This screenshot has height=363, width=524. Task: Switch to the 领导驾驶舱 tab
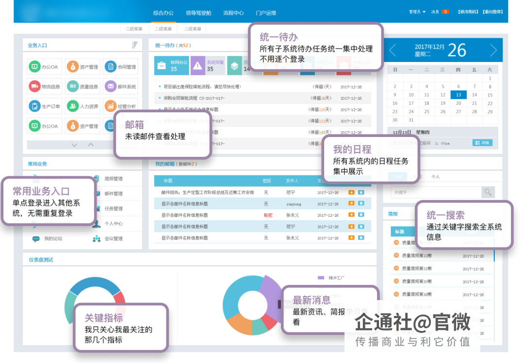(x=198, y=13)
